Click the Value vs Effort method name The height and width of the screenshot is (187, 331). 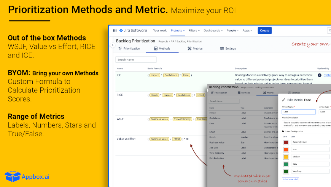coord(126,139)
